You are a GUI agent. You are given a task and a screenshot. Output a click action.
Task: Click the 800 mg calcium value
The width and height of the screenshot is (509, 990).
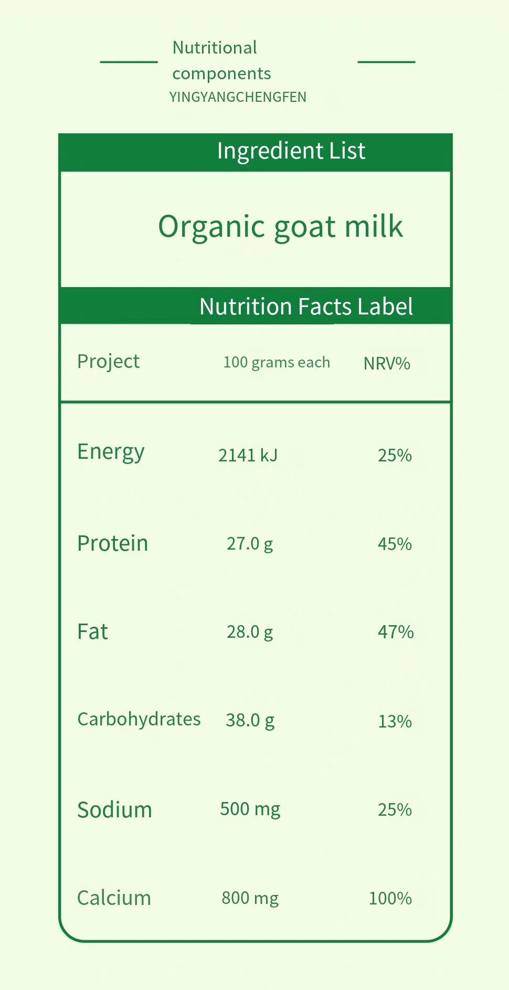[x=250, y=898]
